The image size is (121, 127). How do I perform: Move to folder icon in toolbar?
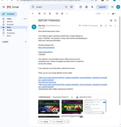(62, 14)
